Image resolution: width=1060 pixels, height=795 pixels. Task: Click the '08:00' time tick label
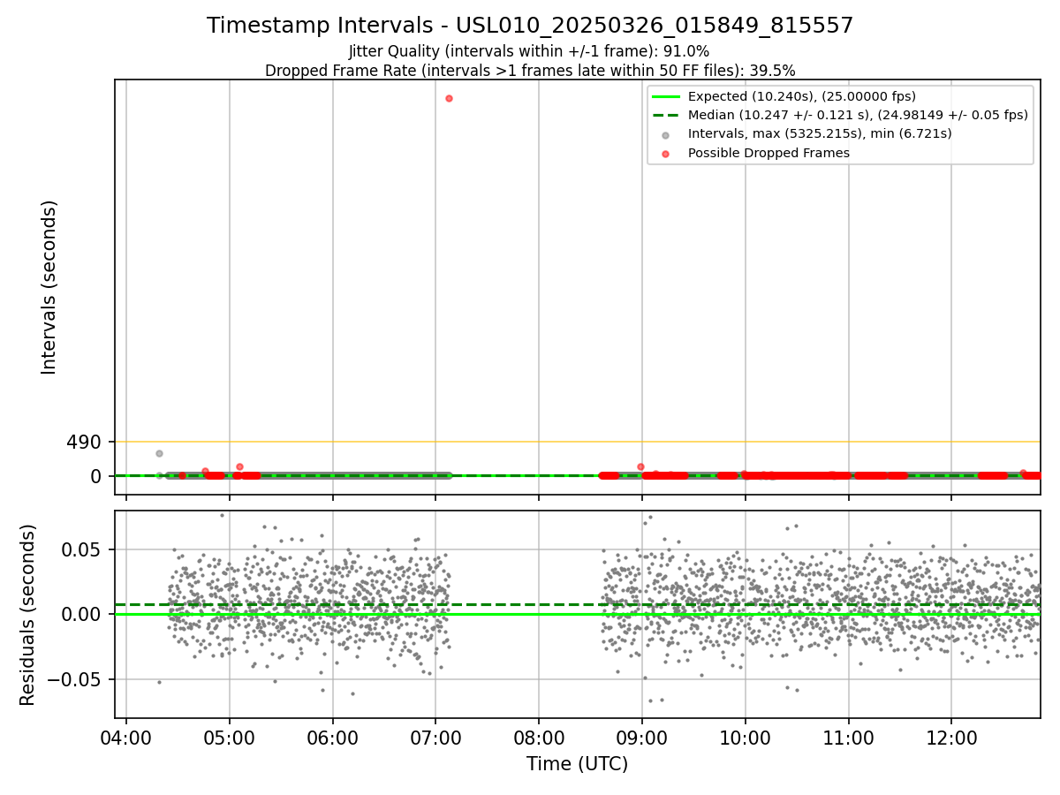click(539, 737)
